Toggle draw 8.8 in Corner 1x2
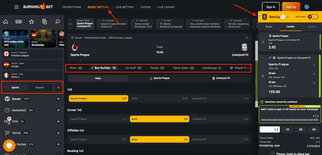The image size is (322, 155). point(159,119)
